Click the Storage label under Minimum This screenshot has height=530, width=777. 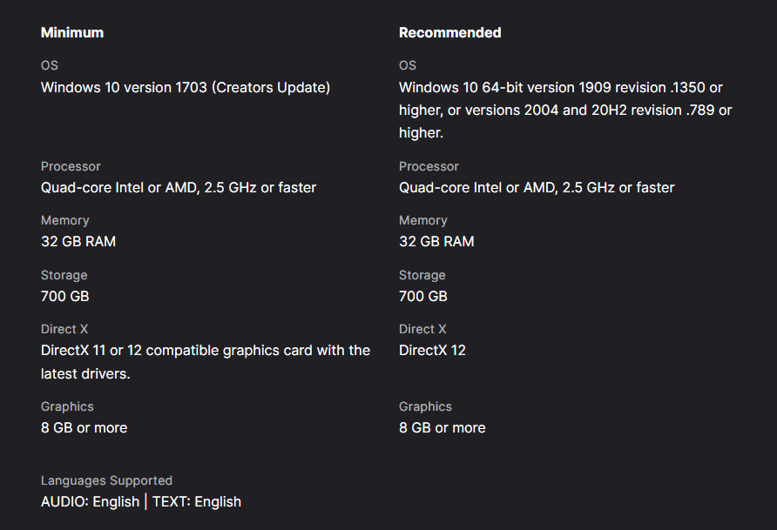point(64,275)
